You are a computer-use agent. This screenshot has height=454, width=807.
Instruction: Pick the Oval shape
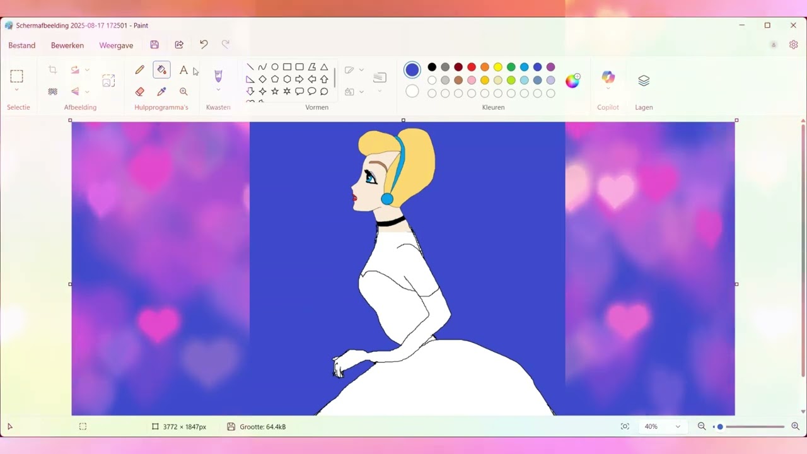point(275,67)
